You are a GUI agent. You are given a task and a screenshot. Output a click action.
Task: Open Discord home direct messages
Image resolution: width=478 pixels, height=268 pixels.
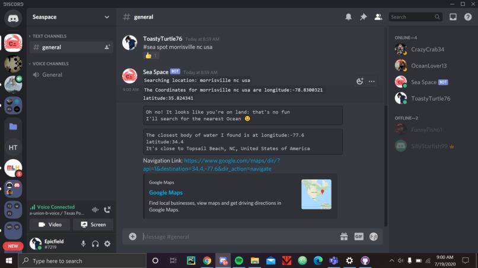[13, 18]
